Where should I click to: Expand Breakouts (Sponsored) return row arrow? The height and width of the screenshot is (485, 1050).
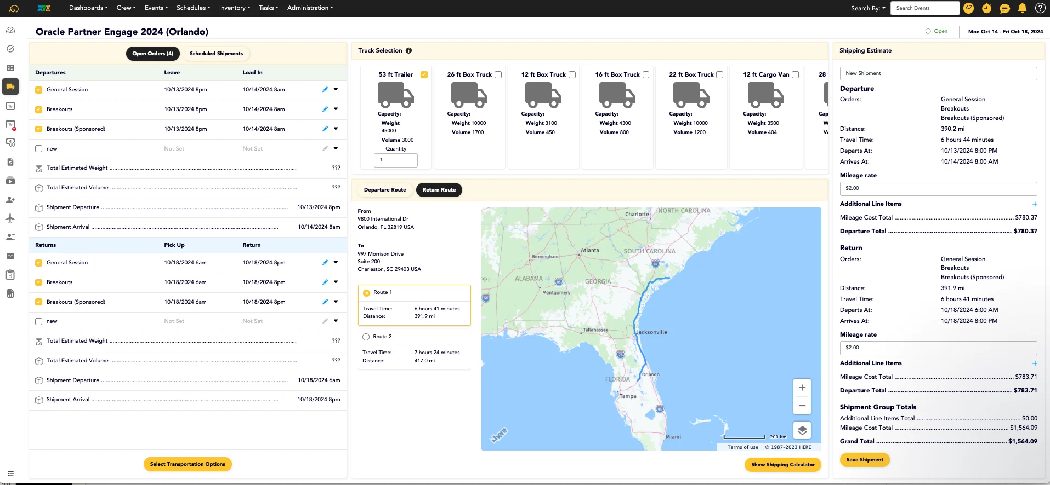336,302
